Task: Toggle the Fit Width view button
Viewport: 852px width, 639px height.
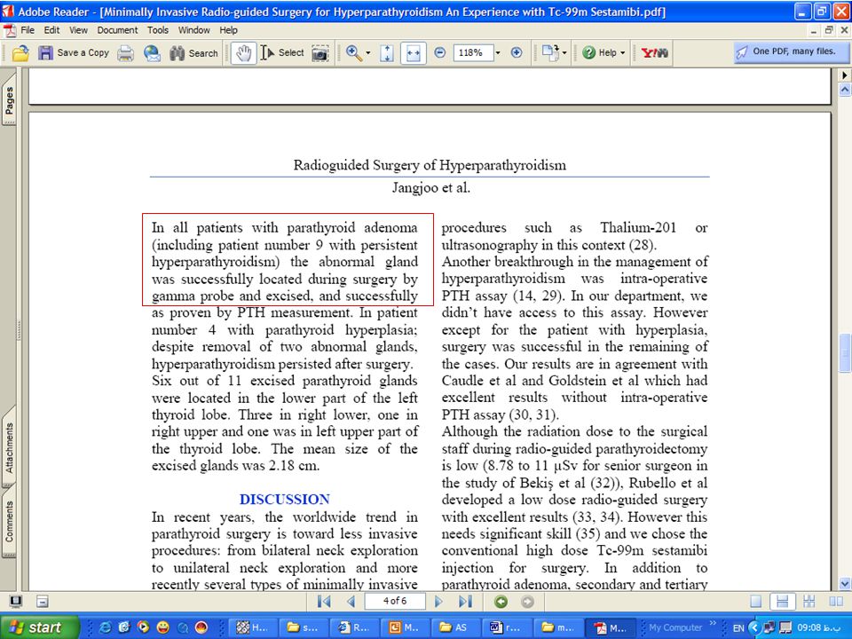Action: click(413, 52)
